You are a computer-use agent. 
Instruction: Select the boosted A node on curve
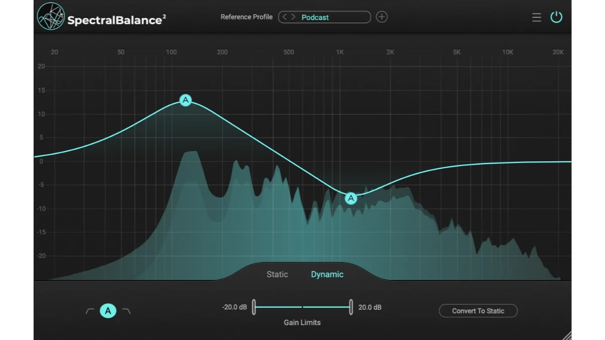pos(186,100)
